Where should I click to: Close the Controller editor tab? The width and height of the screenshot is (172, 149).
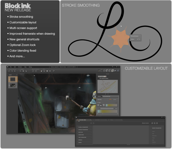90,120
